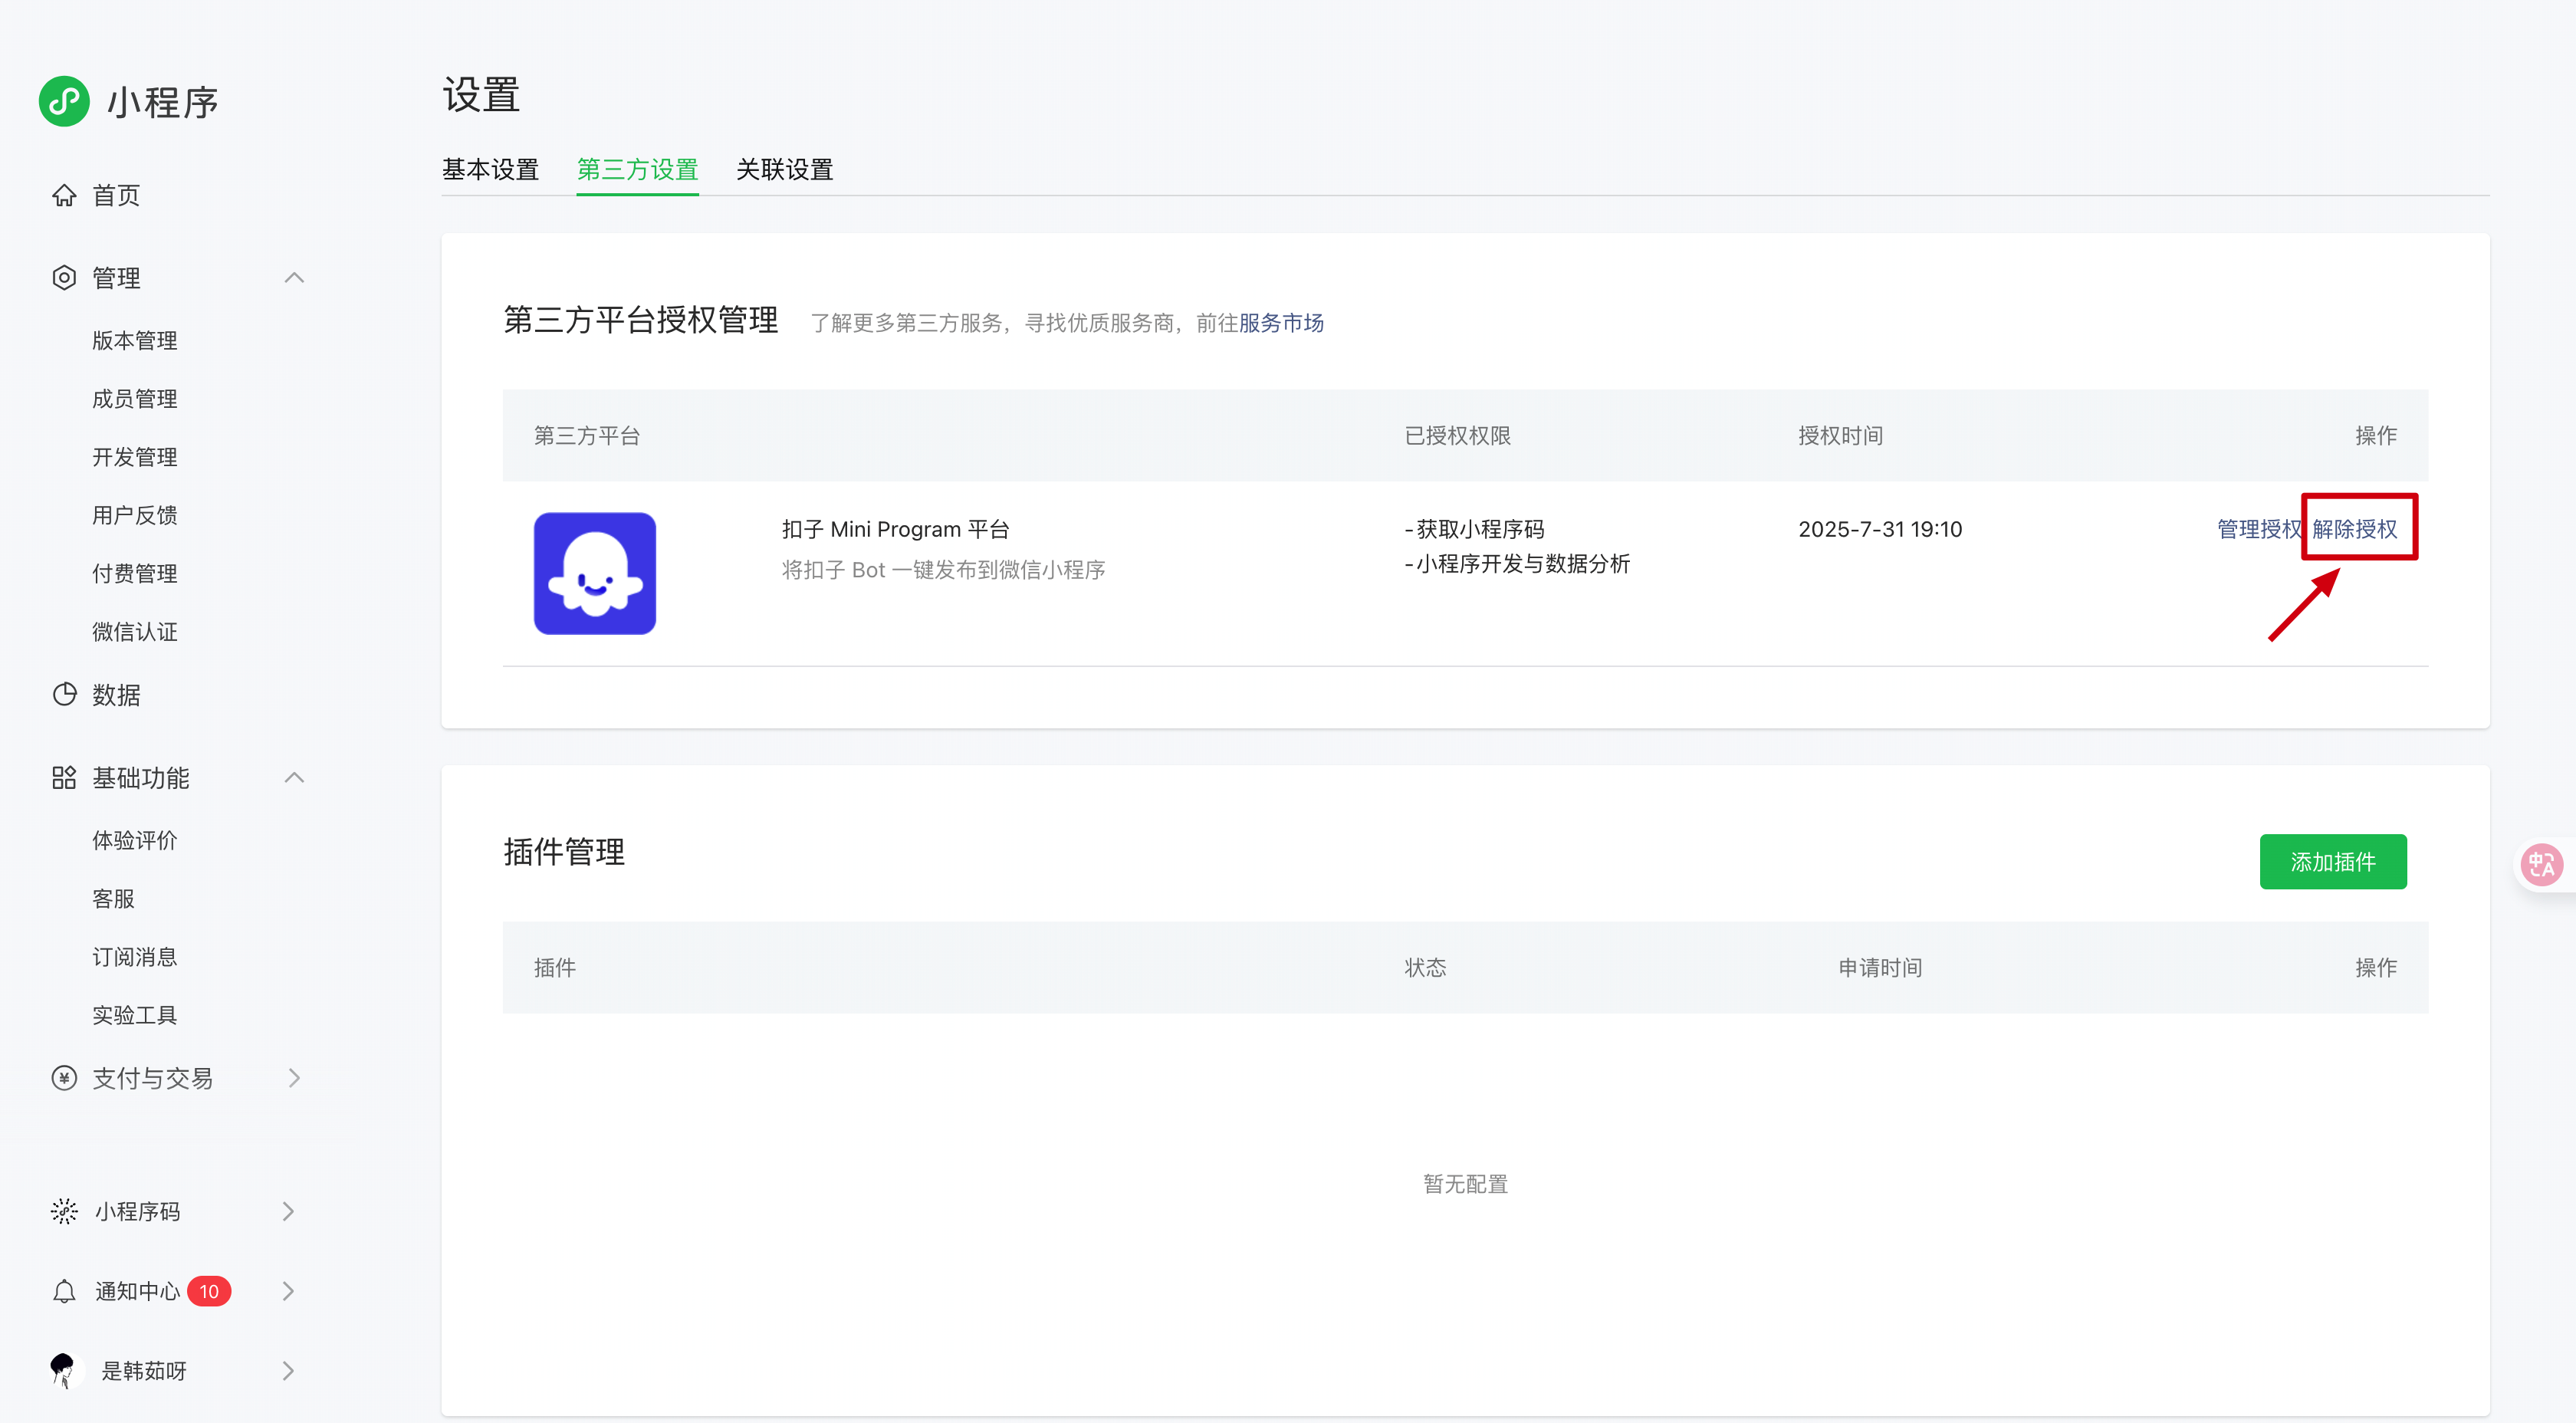
Task: Expand the 支付与交易 menu arrow
Action: 293,1077
